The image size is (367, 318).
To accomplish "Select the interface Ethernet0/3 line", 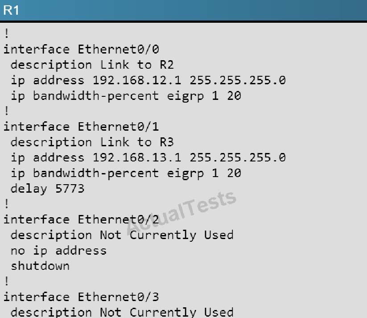I will tap(81, 297).
